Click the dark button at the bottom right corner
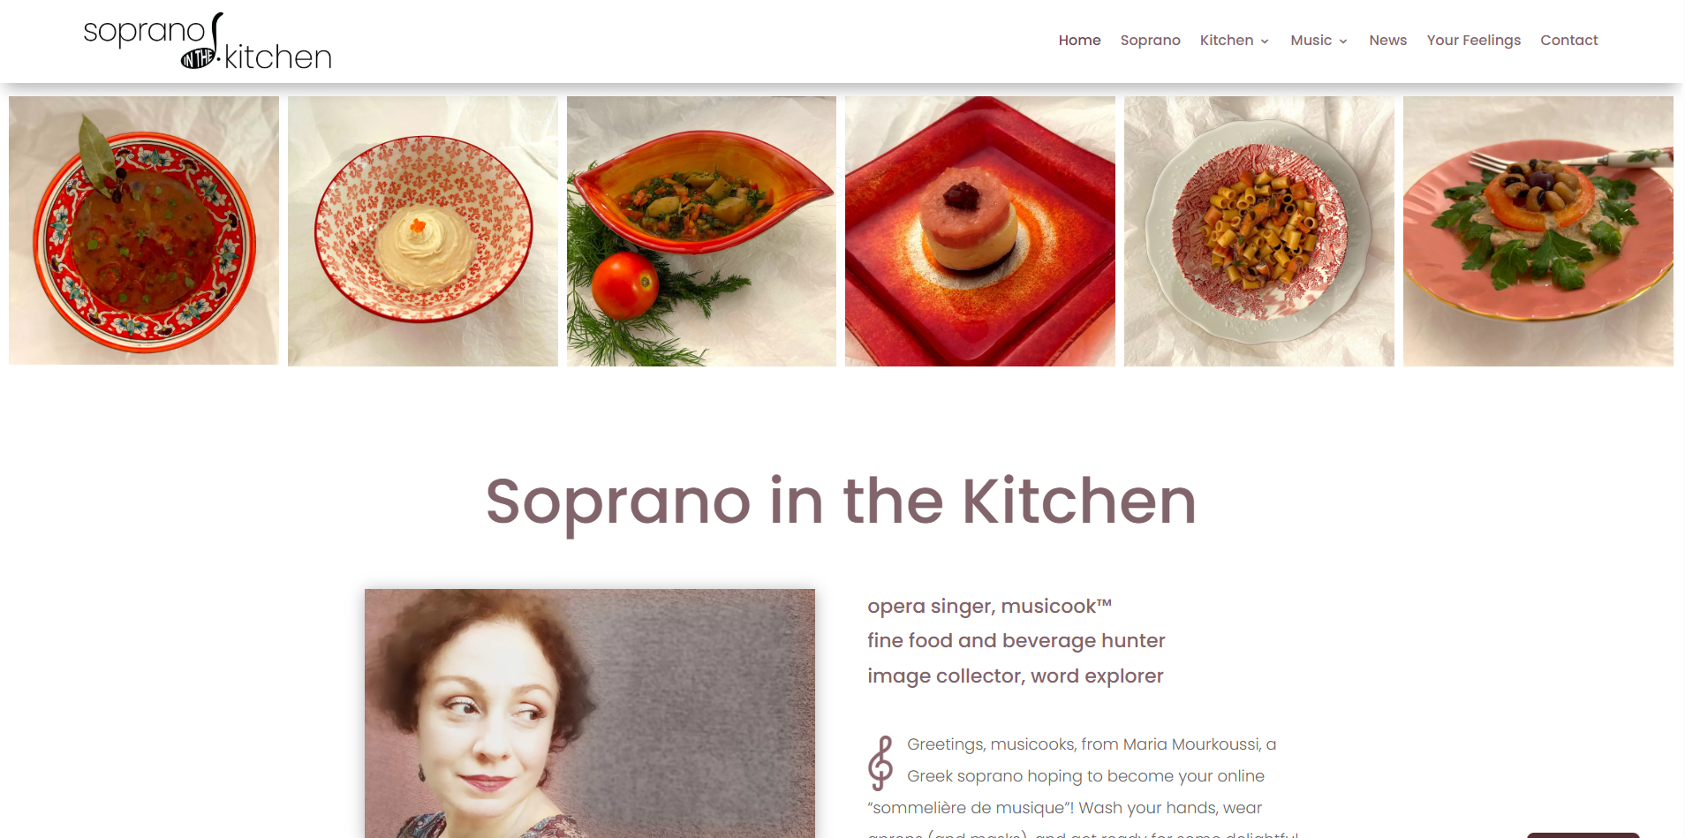This screenshot has width=1685, height=838. (1583, 834)
